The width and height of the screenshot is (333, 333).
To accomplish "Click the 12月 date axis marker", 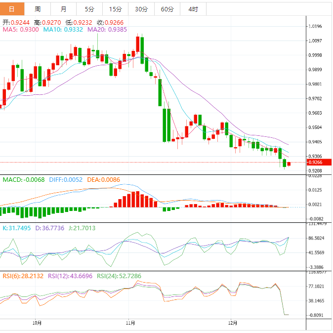I will click(x=233, y=323).
